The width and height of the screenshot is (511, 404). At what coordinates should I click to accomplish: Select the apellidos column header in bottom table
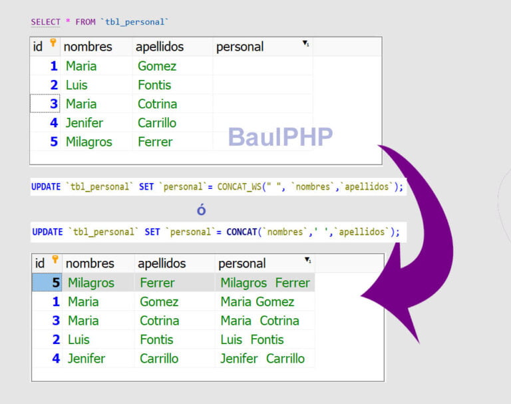pos(162,264)
